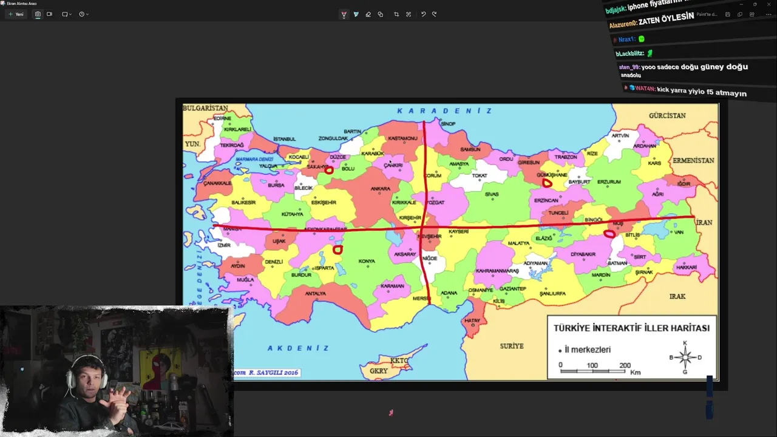
Task: Click the Yeni new snip button
Action: (x=16, y=14)
